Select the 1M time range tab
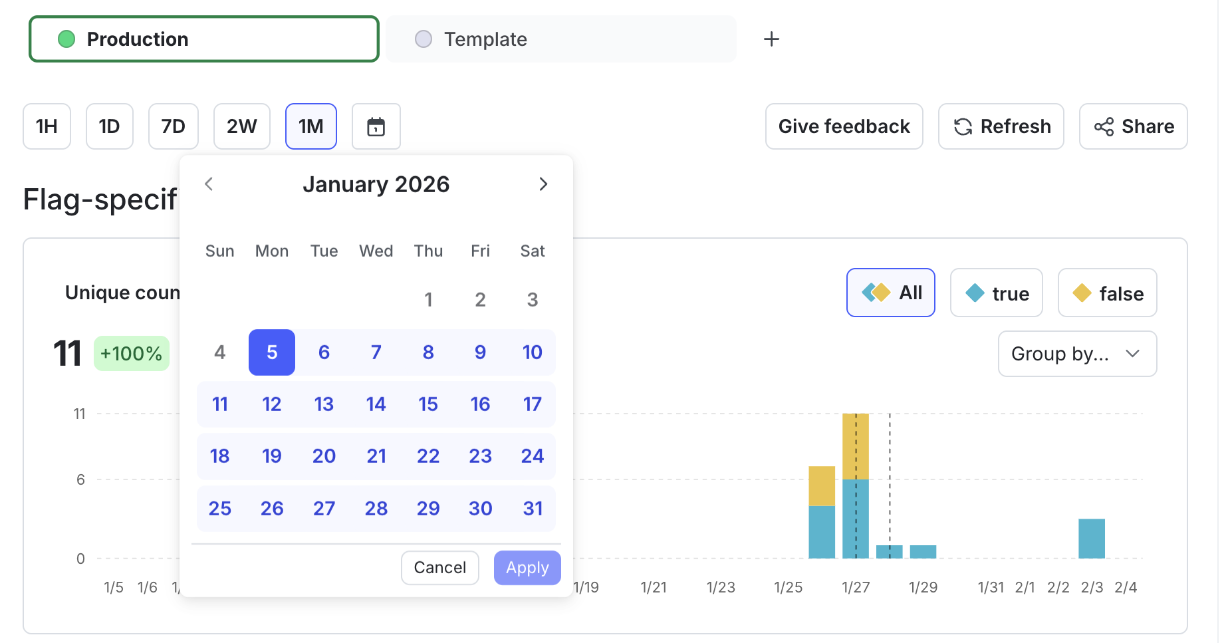Screen dimensions: 1226x643 (310, 126)
